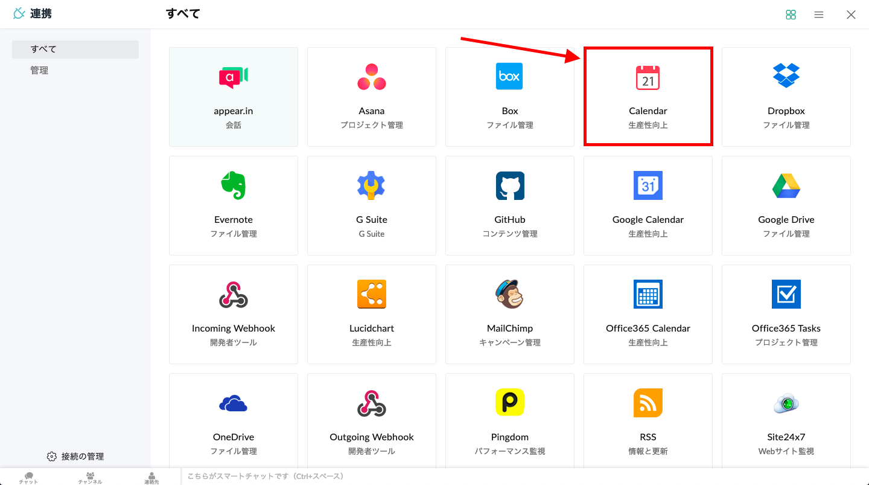Open the Office365 Calendar icon
Viewport: 869px width, 485px height.
click(648, 294)
